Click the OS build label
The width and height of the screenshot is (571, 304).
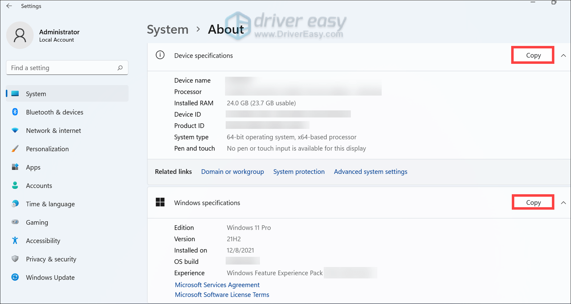186,262
